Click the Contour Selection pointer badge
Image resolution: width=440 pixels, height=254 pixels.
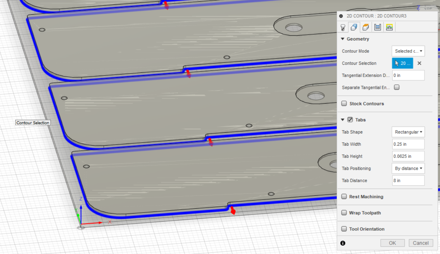[402, 63]
